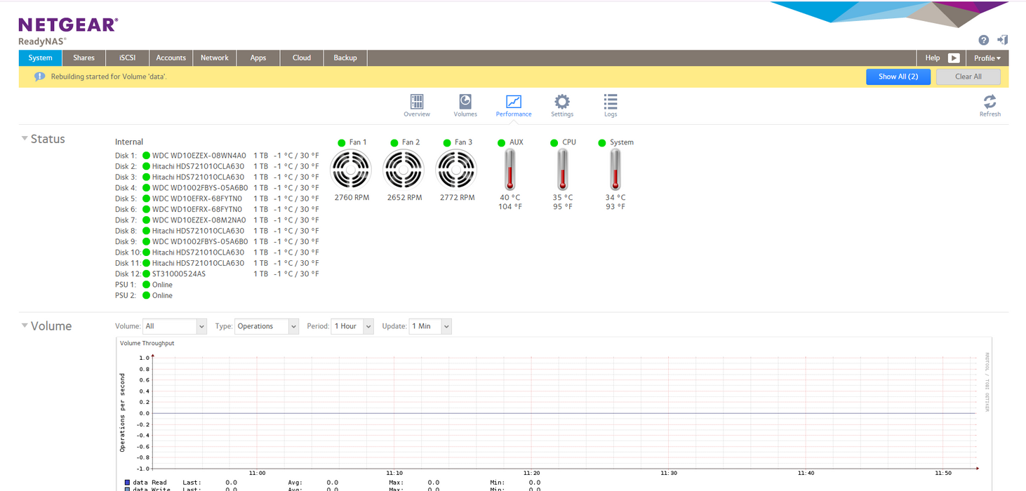Click the Fan 1 fan icon
The height and width of the screenshot is (491, 1026).
point(350,169)
